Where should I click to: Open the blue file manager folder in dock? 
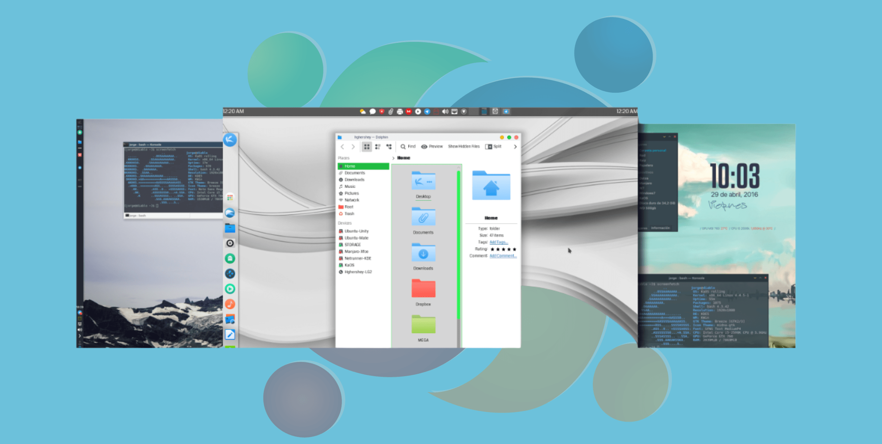230,228
